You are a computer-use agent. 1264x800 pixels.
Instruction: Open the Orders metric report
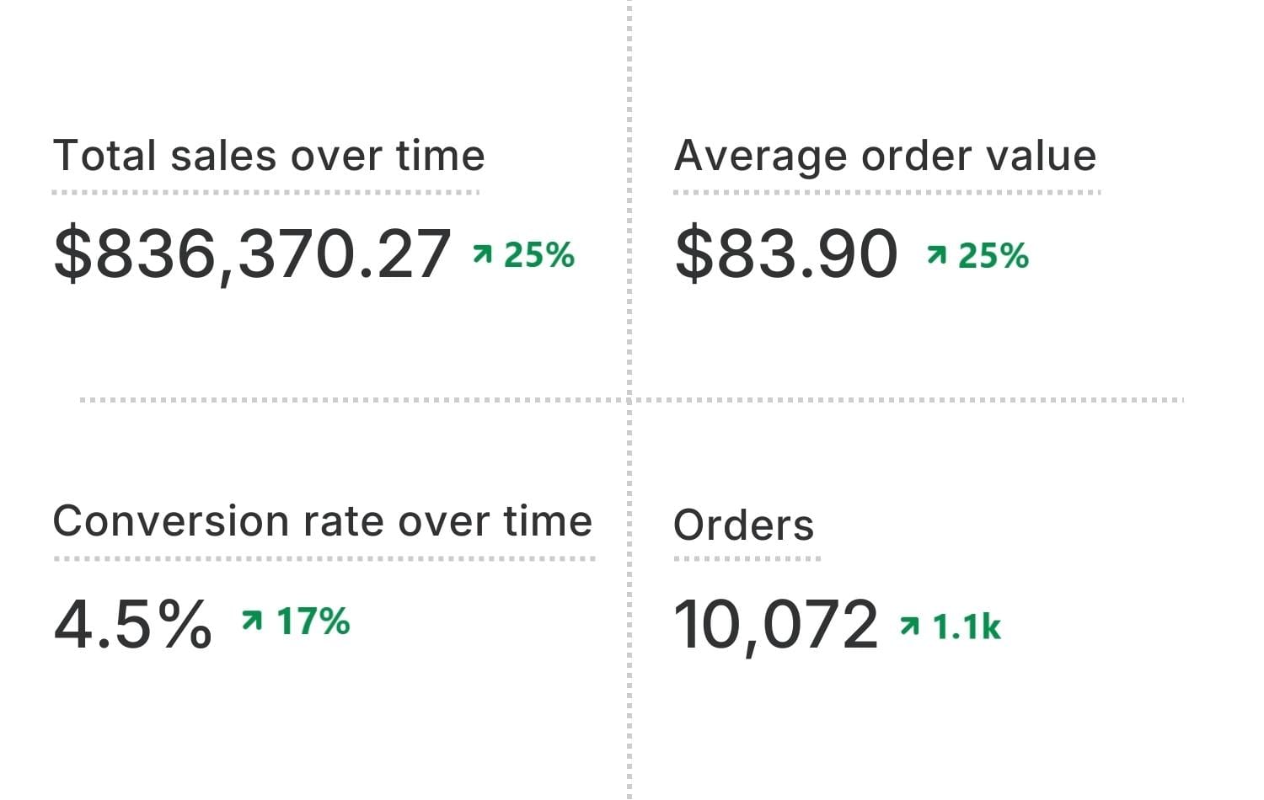pyautogui.click(x=743, y=525)
